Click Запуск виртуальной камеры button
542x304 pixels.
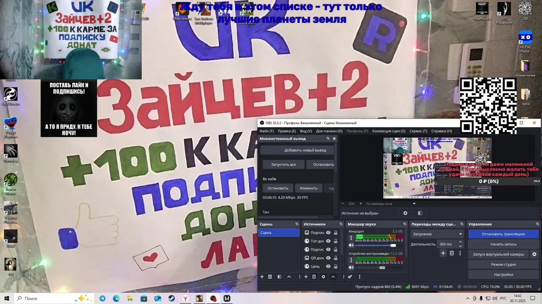point(498,254)
